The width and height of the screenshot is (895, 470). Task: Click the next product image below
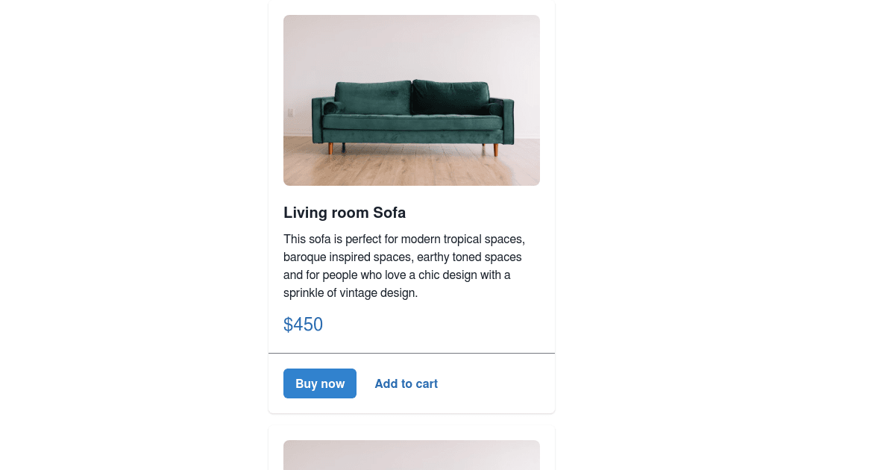pyautogui.click(x=412, y=455)
